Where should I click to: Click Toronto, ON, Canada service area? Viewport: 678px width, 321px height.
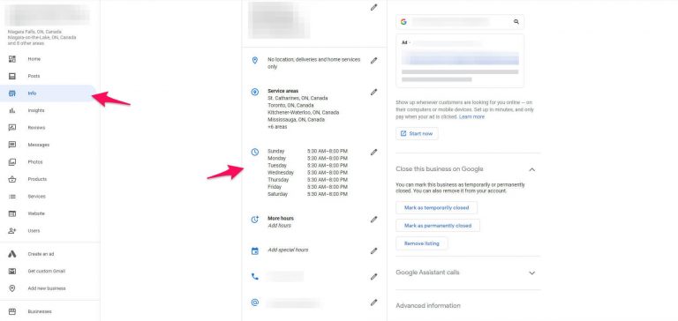click(x=290, y=106)
